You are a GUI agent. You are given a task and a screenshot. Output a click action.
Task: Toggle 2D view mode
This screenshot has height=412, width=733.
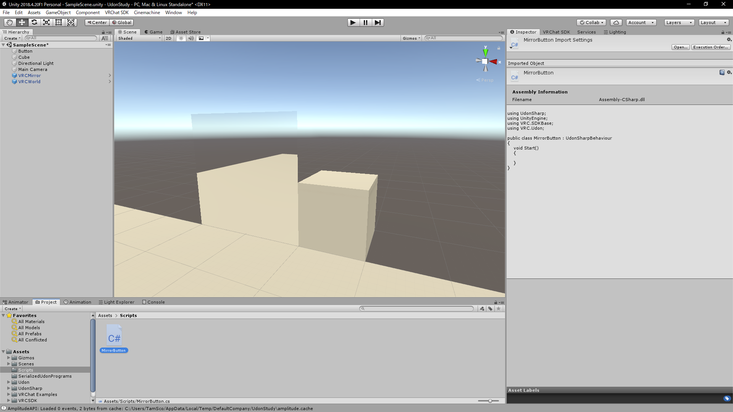pos(168,38)
